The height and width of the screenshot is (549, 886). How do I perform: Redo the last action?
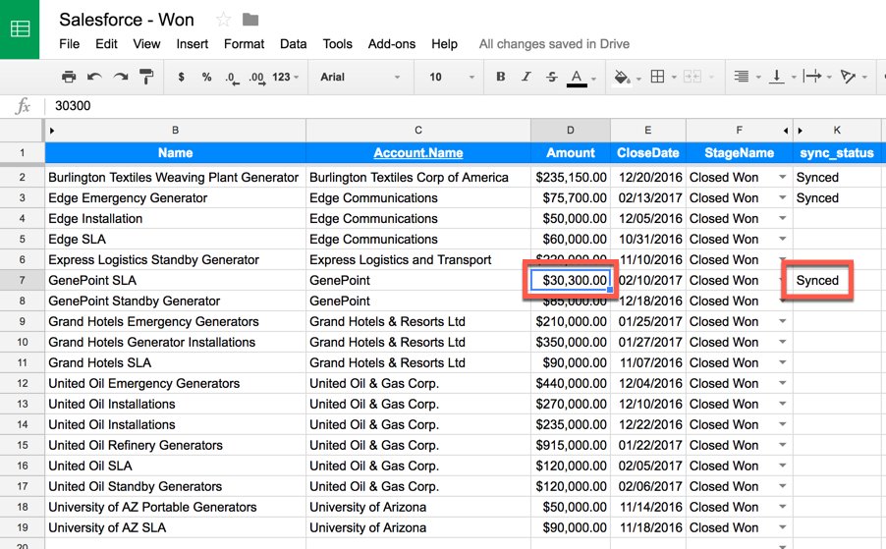tap(121, 77)
